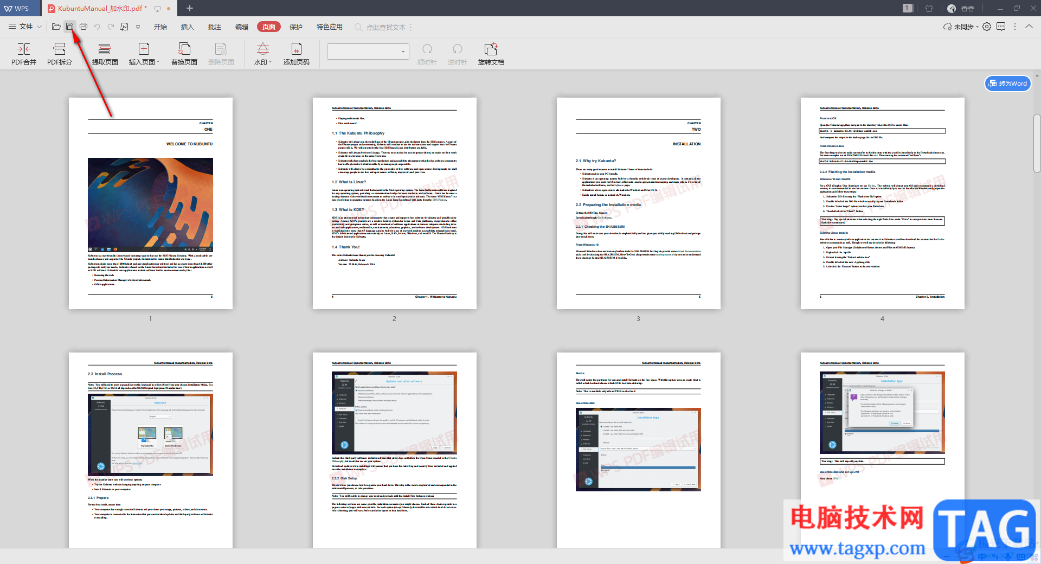Click the redo arrow icon
This screenshot has height=564, width=1041.
pos(110,27)
